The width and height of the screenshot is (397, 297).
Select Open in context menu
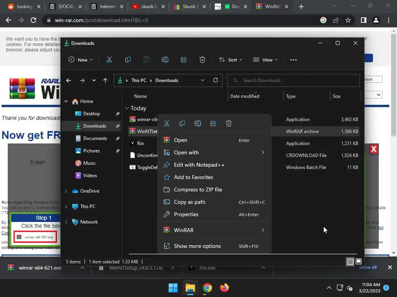pos(214,140)
